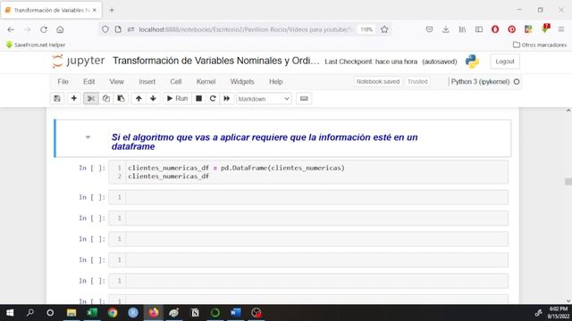This screenshot has width=572, height=321.
Task: Click the localhost address bar
Action: point(244,29)
